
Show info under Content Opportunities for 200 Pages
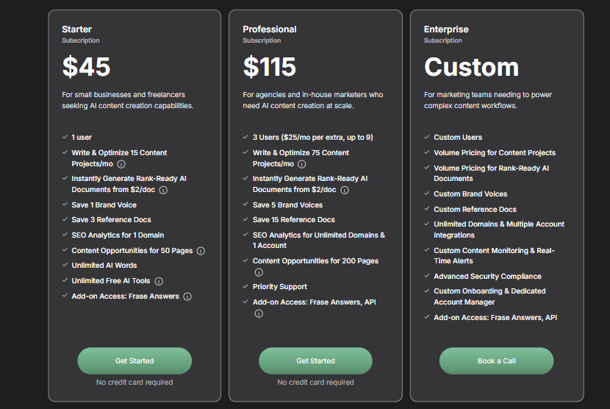(x=259, y=272)
